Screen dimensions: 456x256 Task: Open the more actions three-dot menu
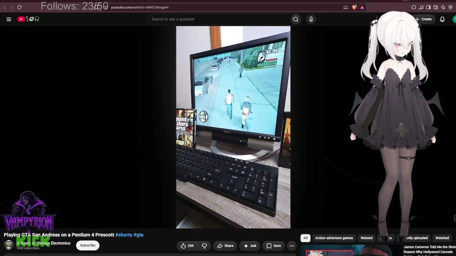point(292,246)
